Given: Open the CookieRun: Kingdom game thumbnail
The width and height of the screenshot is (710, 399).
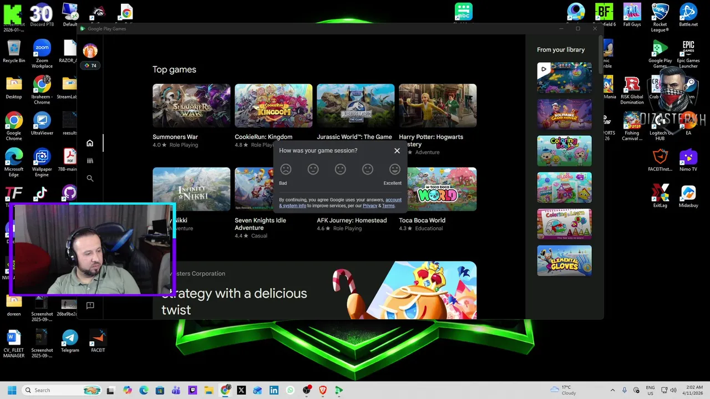Looking at the screenshot, I should click(273, 105).
